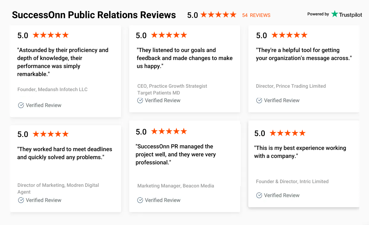Open the SuccessOnn Public Relations Reviews heading
369x225 pixels.
94,15
